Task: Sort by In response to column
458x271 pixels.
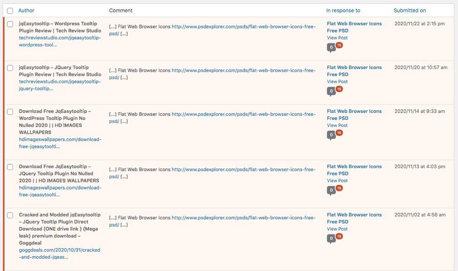Action: click(343, 11)
